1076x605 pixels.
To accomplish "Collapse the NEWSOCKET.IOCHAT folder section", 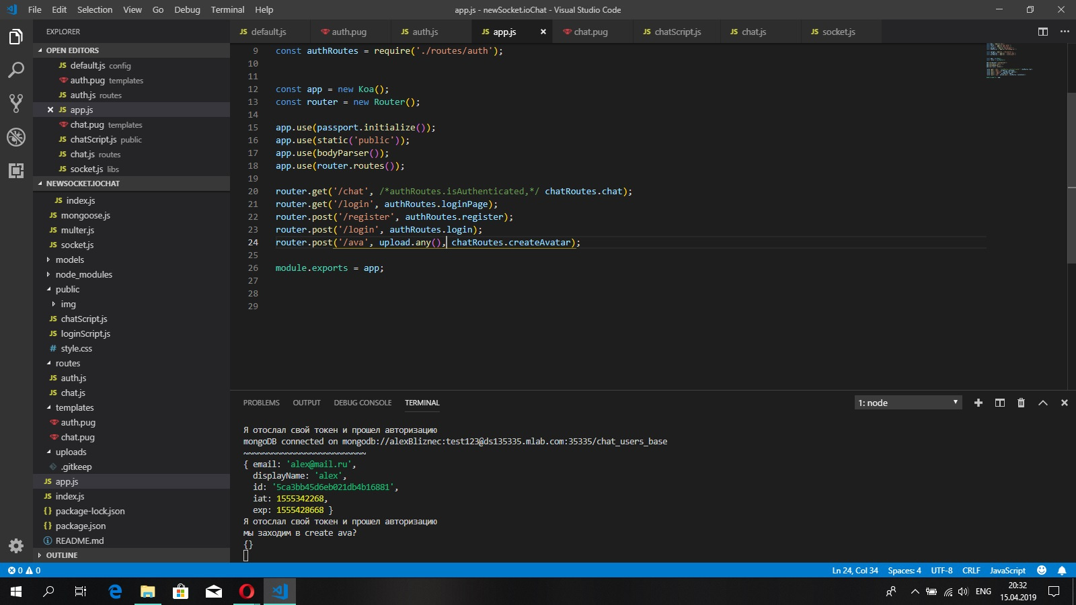I will click(131, 184).
